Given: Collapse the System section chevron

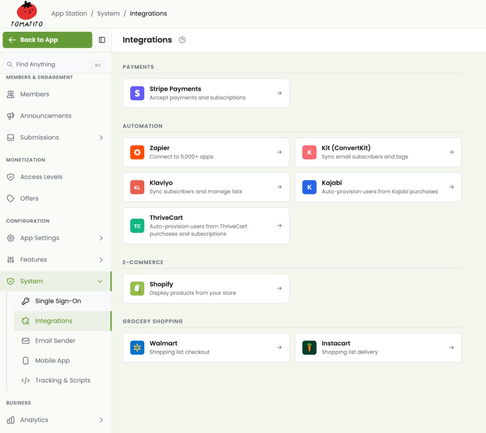Looking at the screenshot, I should click(x=100, y=282).
